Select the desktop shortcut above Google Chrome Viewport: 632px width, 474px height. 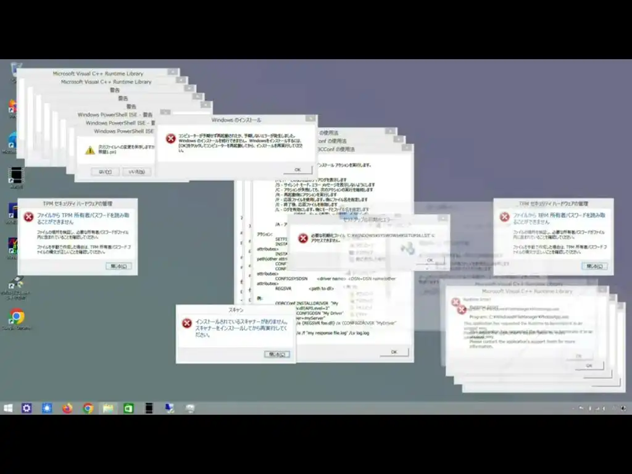[16, 288]
